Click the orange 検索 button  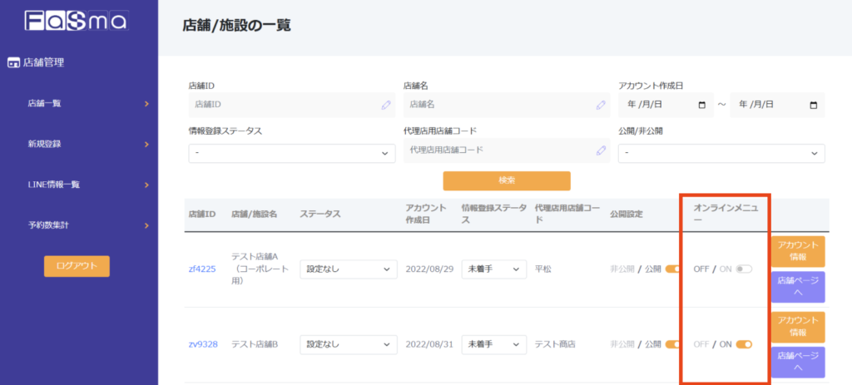506,180
